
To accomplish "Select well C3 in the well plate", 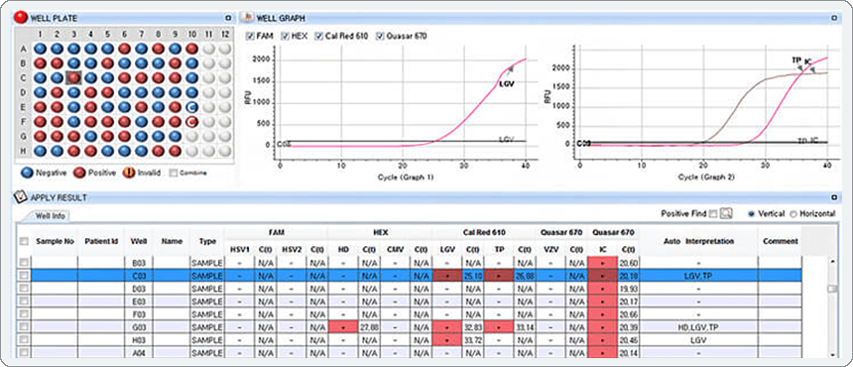I will click(74, 77).
